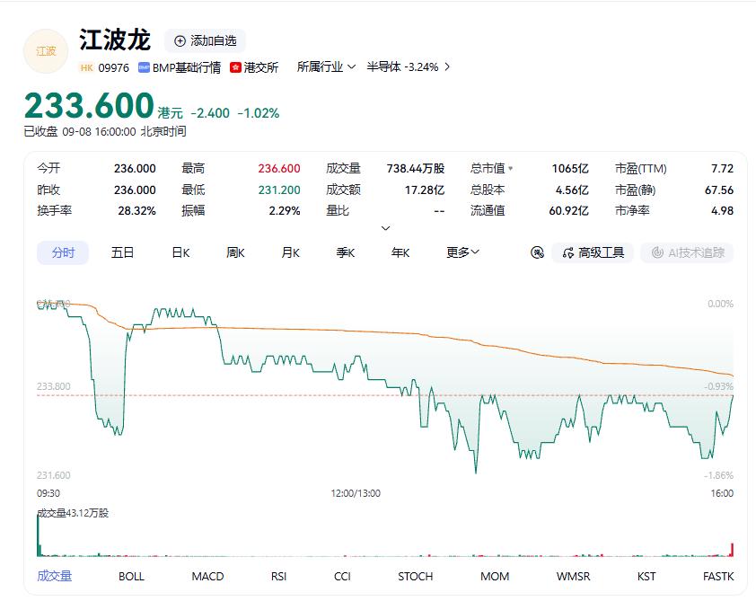The image size is (756, 601).
Task: Select the 分时 chart tab
Action: 63,252
